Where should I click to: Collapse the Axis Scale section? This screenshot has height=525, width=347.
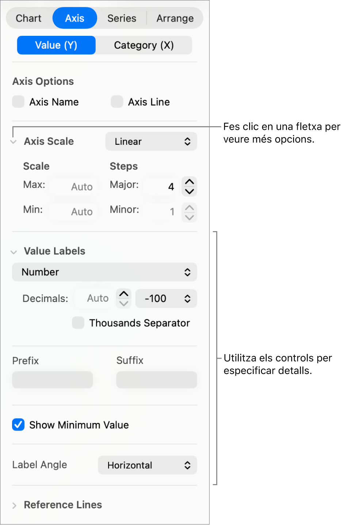click(x=13, y=141)
